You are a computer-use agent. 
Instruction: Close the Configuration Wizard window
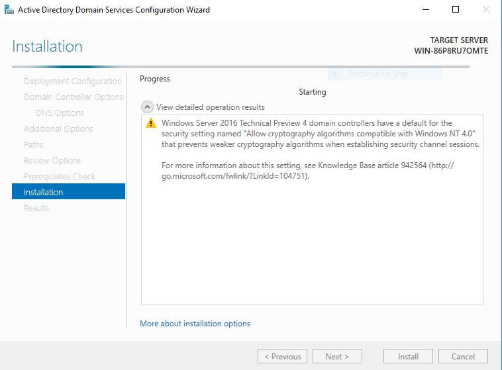(486, 10)
